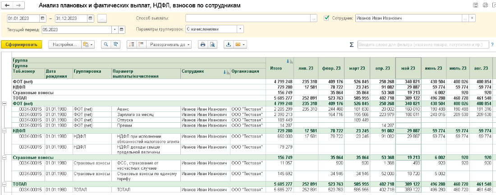Open selection ellipsis for Сотрудник field
This screenshot has height=195, width=496.
[x=465, y=18]
